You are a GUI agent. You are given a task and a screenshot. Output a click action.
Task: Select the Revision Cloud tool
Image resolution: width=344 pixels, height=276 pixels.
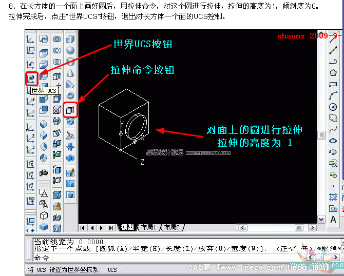pyautogui.click(x=333, y=118)
